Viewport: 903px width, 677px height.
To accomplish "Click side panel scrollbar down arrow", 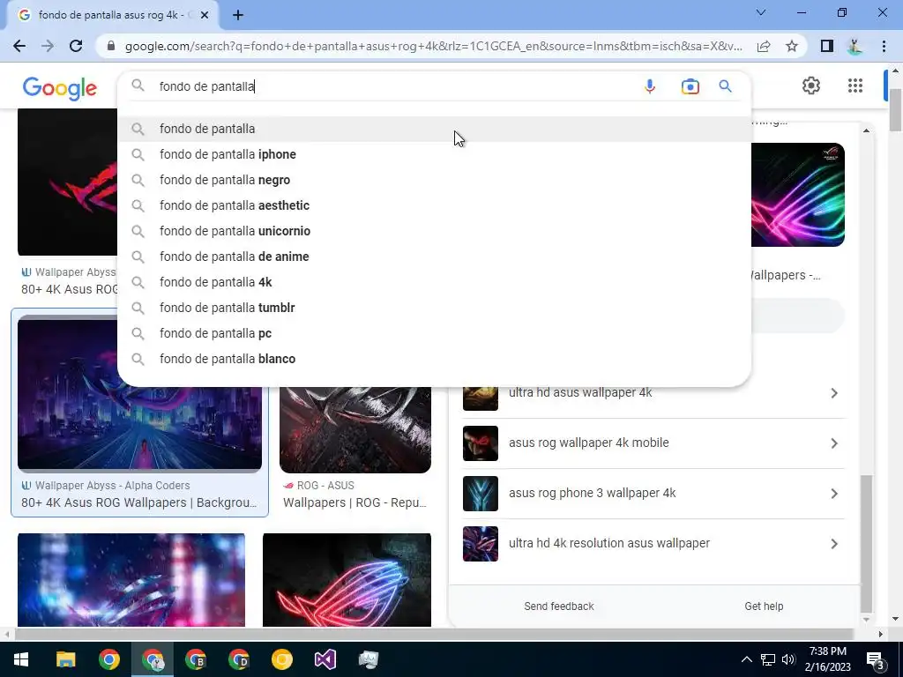I will [x=866, y=620].
